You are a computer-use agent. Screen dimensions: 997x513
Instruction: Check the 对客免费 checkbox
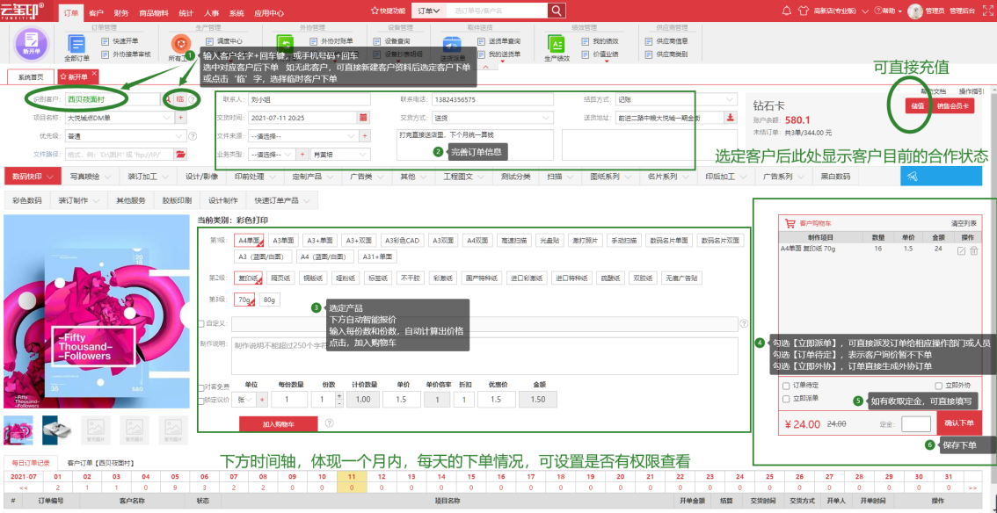coord(201,387)
